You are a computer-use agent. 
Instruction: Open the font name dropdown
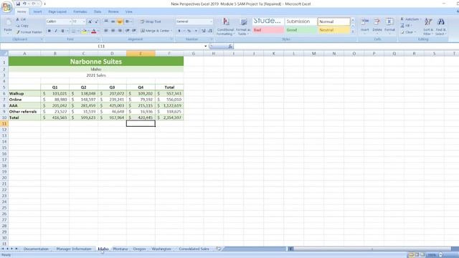pyautogui.click(x=70, y=21)
